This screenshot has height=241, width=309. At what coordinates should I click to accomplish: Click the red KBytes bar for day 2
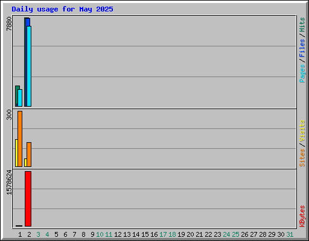click(28, 199)
